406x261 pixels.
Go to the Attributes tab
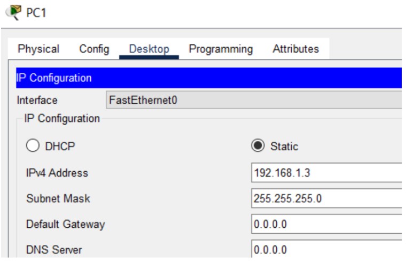click(x=296, y=49)
